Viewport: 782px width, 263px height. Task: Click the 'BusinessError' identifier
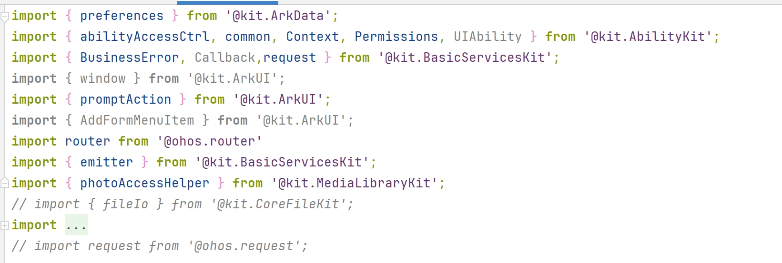130,58
